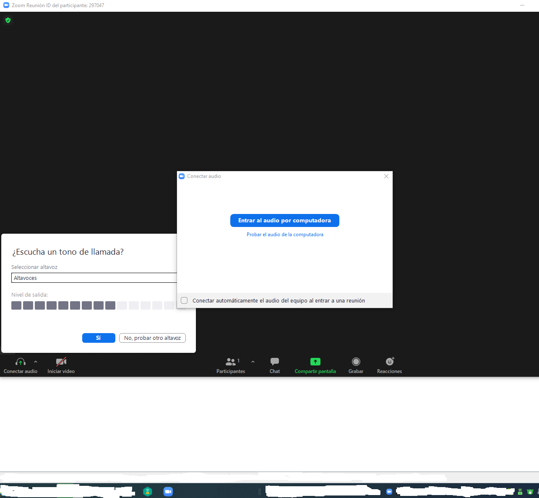
Task: Click the Sí button
Action: (99, 338)
